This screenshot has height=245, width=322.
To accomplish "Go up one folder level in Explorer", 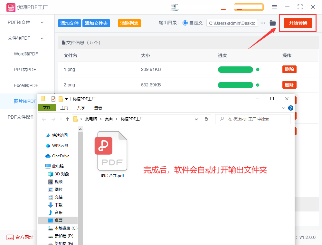I will [67, 119].
